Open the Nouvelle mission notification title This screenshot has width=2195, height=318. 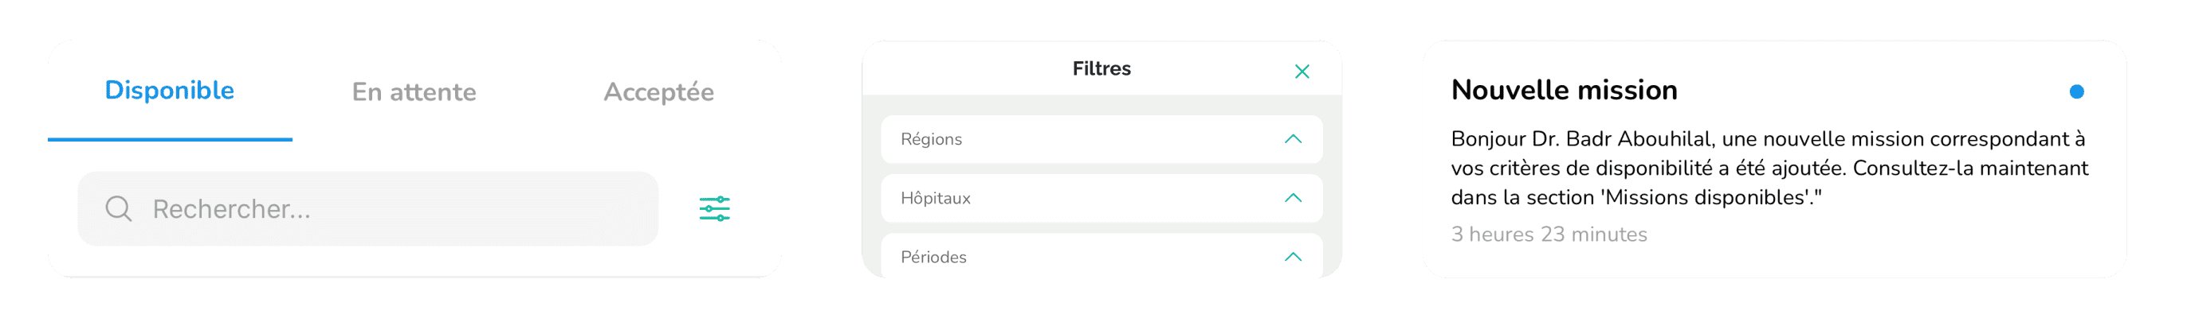click(1564, 90)
